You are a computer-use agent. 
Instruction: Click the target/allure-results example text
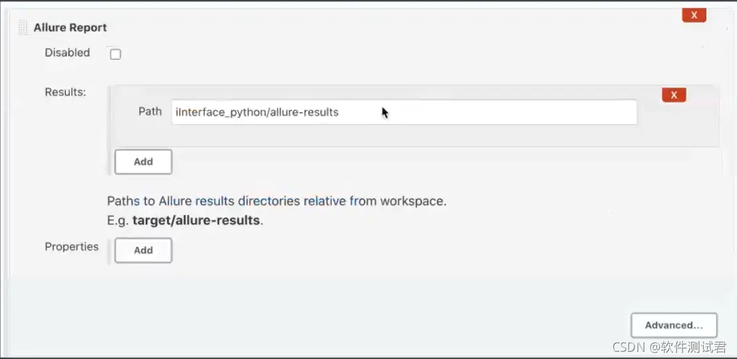click(196, 220)
